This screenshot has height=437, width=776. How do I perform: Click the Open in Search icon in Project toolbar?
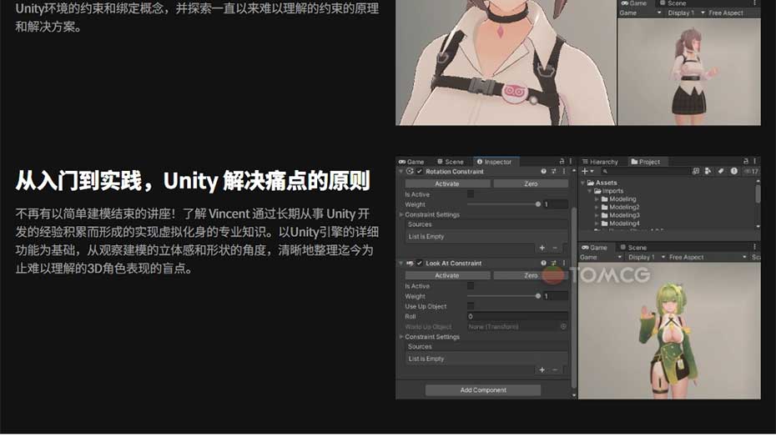coord(696,171)
